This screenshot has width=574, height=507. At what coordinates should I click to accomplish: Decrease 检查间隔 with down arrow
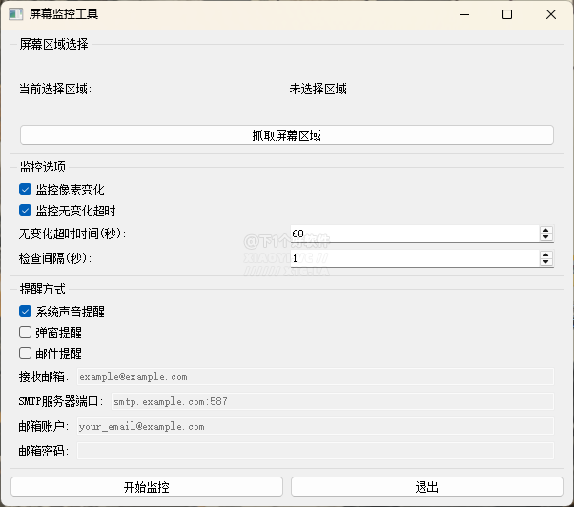pyautogui.click(x=545, y=262)
